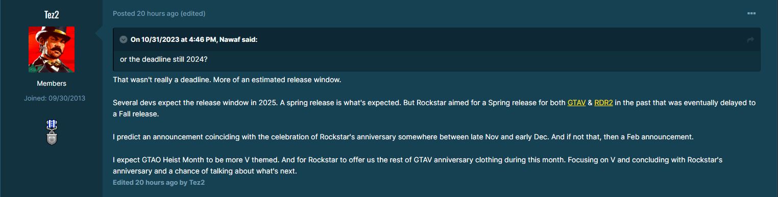
Task: Click the quoted text 'or the deadline still 2024?'
Action: [x=163, y=59]
